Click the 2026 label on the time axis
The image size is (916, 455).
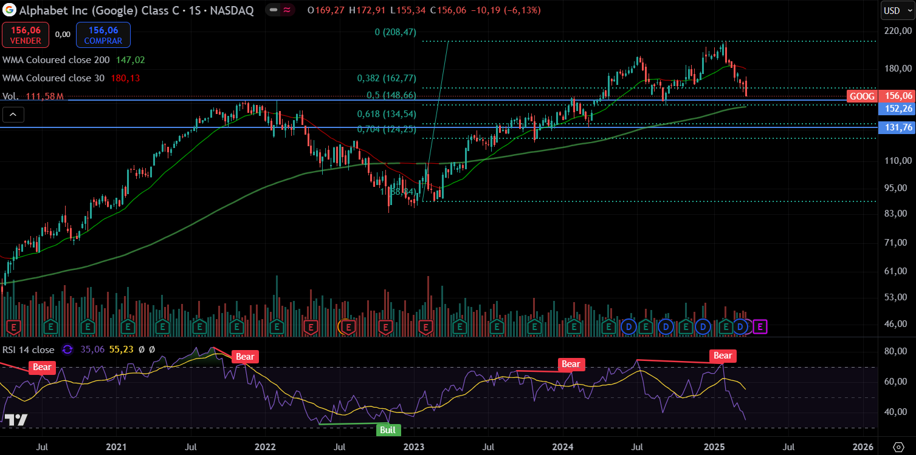(x=863, y=447)
